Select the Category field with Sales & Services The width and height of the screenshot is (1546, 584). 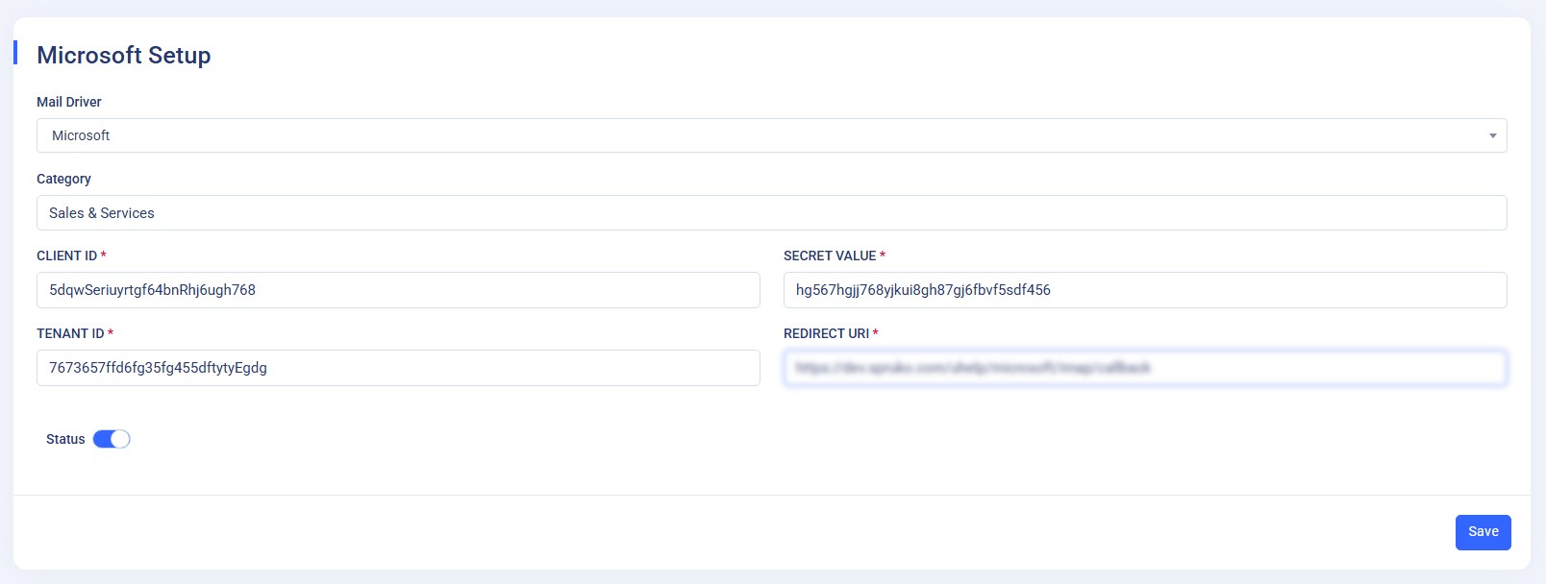click(771, 213)
